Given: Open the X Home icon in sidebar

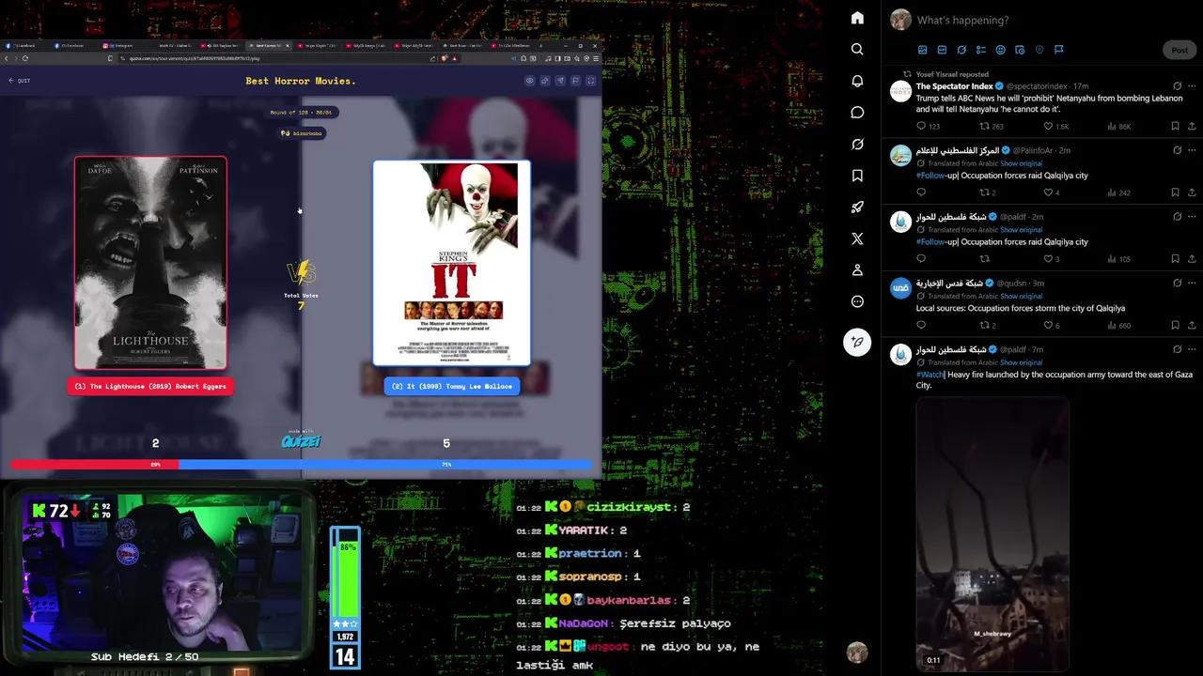Looking at the screenshot, I should (857, 18).
